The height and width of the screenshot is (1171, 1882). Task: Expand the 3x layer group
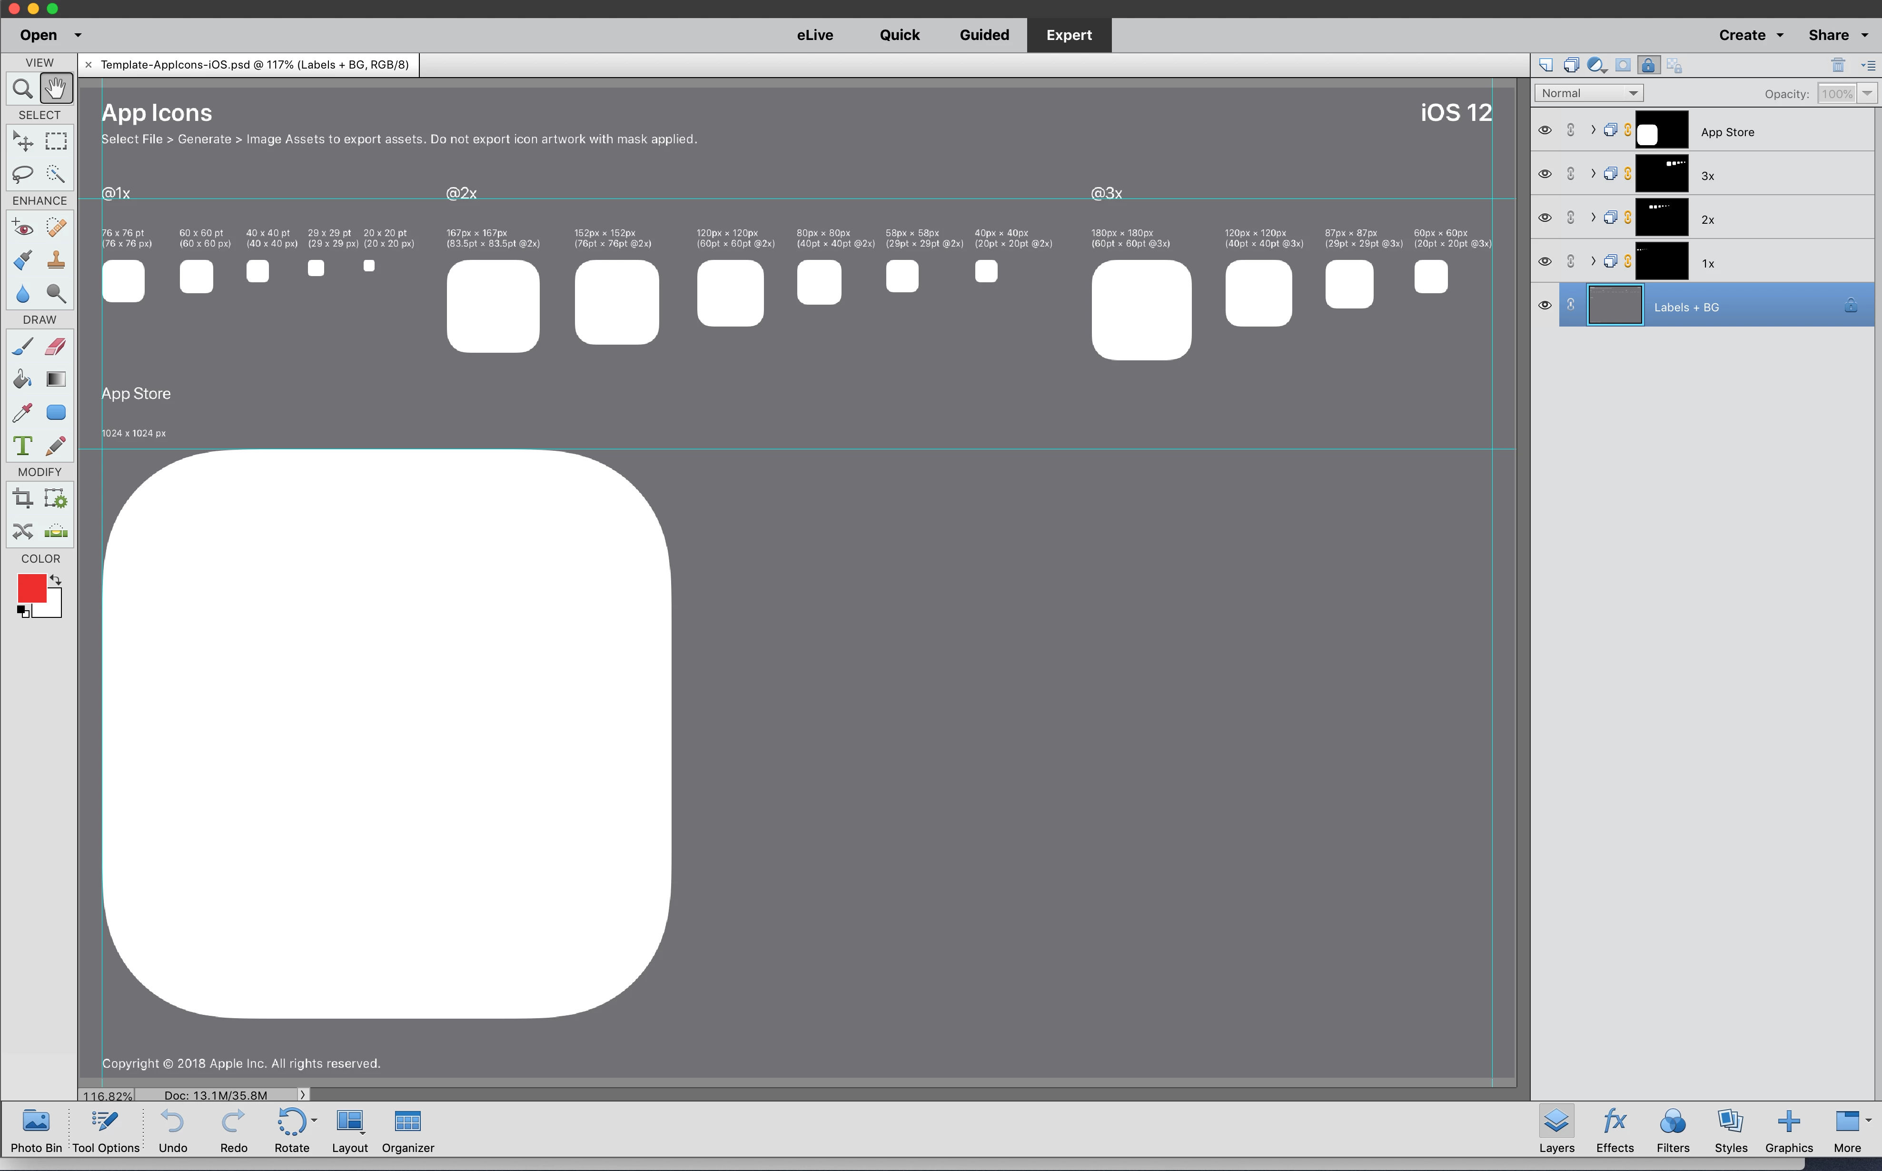1593,173
